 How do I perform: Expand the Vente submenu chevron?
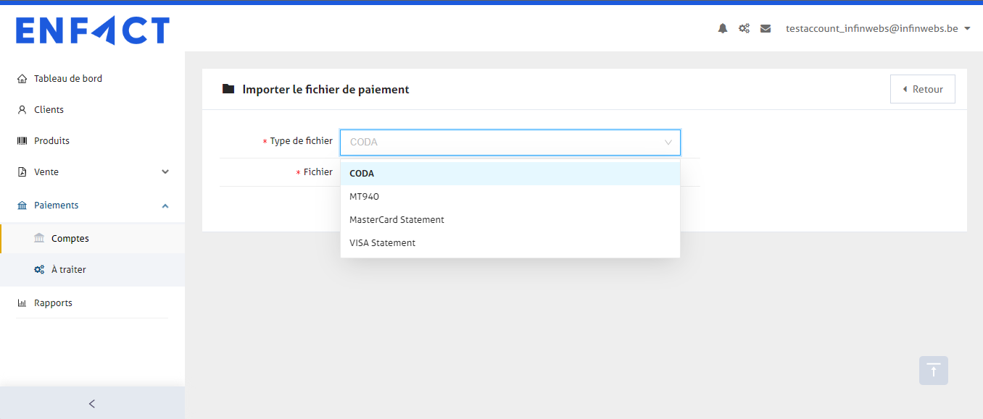165,172
